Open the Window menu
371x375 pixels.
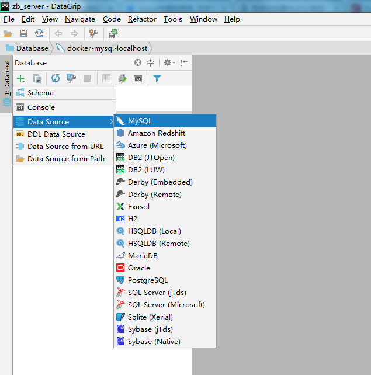pos(203,19)
